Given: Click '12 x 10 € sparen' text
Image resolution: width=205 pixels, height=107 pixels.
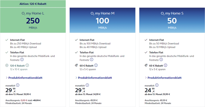Looking at the screenshot, I should coord(19,69).
